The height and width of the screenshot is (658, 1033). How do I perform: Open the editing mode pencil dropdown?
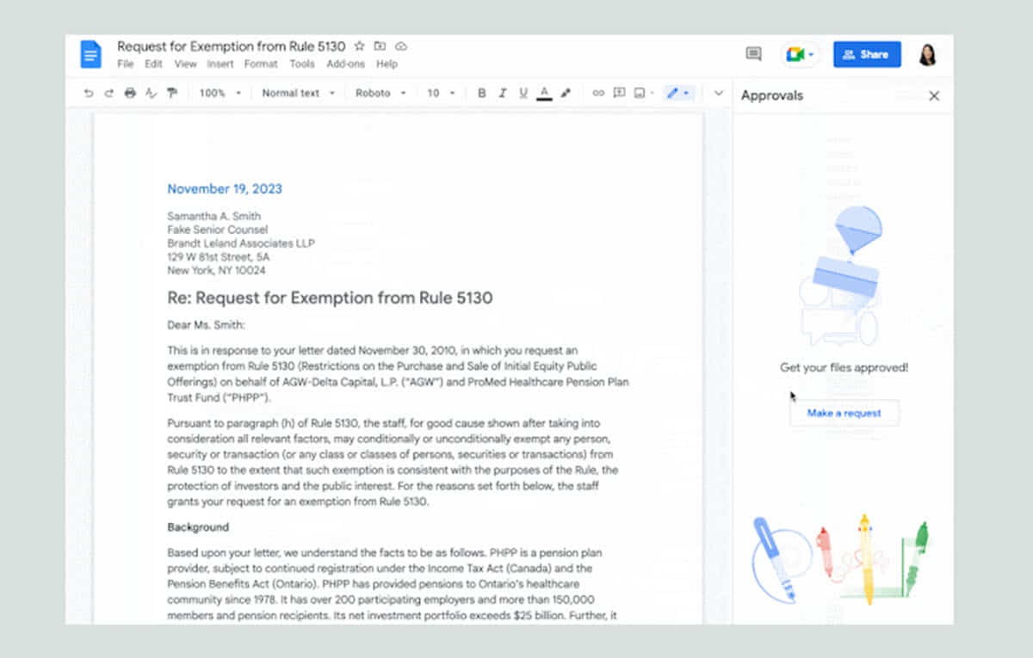pos(677,93)
